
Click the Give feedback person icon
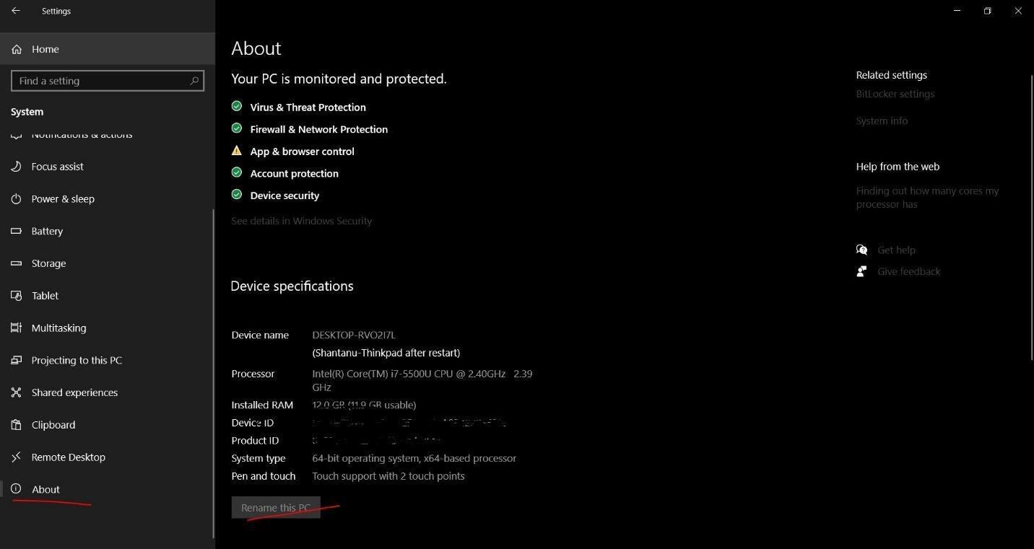[862, 271]
